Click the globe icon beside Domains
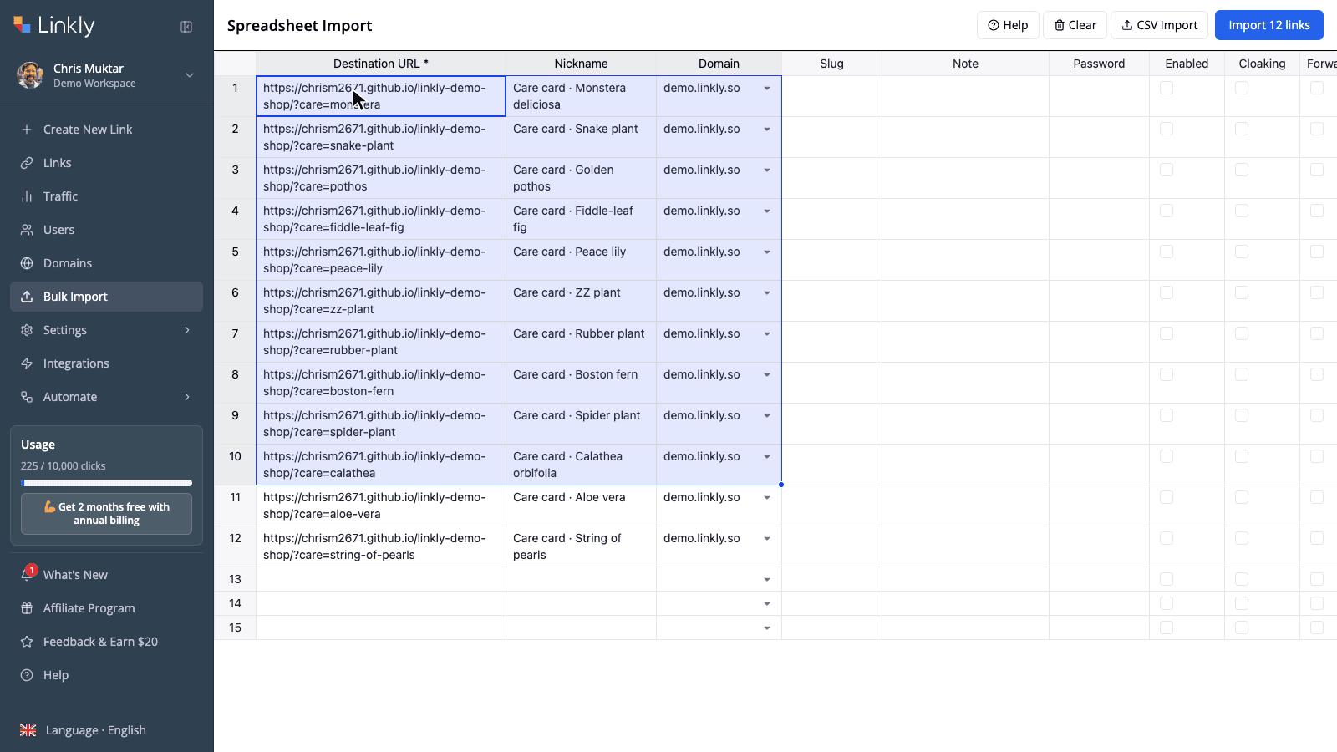The width and height of the screenshot is (1337, 752). pyautogui.click(x=27, y=263)
